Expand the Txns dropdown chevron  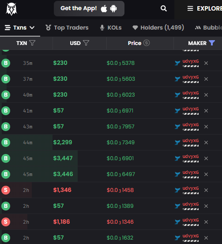pos(32,28)
